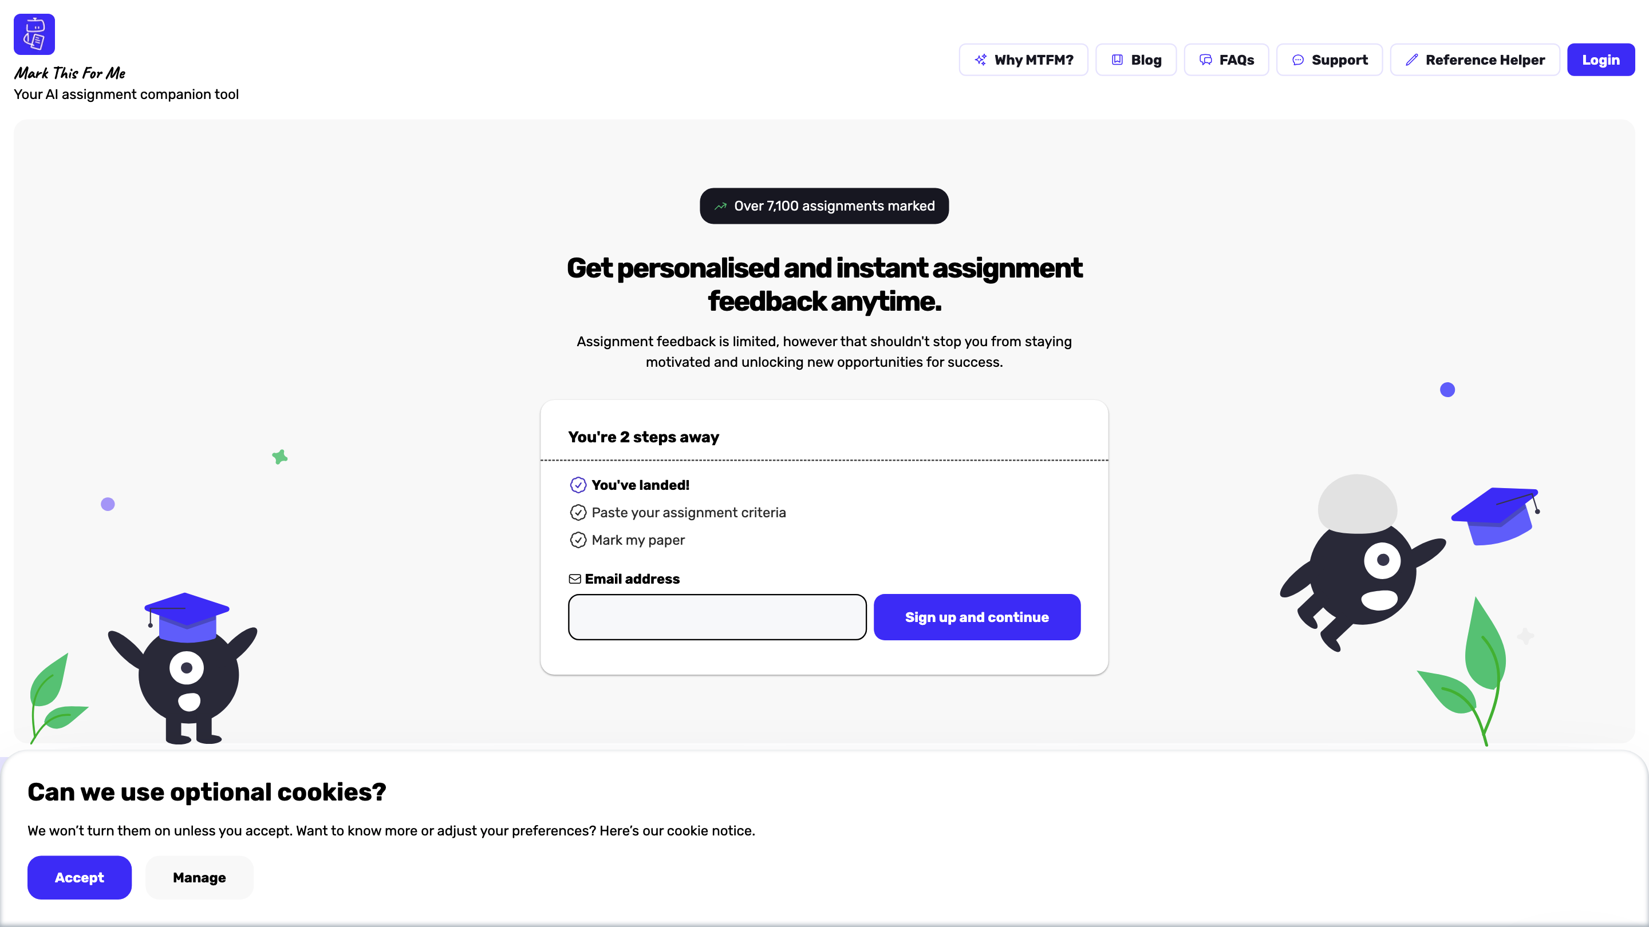Click the check circle beside Mark my paper
This screenshot has height=927, width=1649.
(x=578, y=540)
